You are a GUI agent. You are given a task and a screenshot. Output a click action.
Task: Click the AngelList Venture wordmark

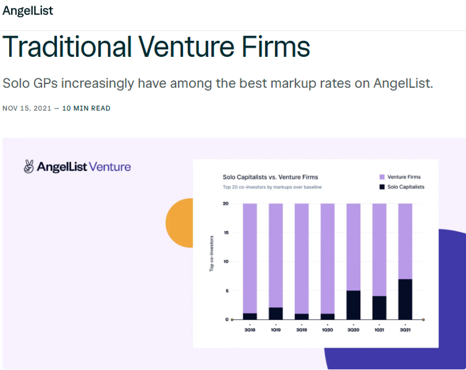tap(84, 167)
